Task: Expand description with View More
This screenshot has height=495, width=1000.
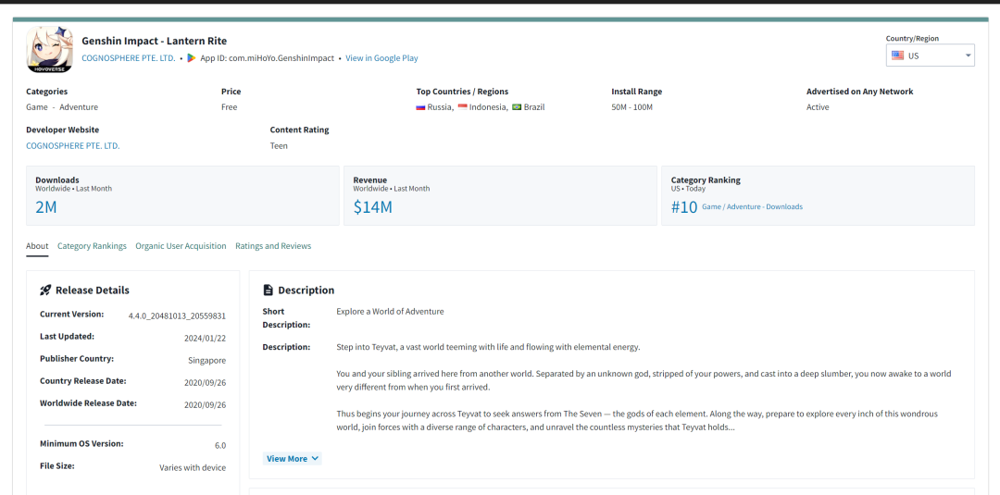Action: tap(292, 459)
